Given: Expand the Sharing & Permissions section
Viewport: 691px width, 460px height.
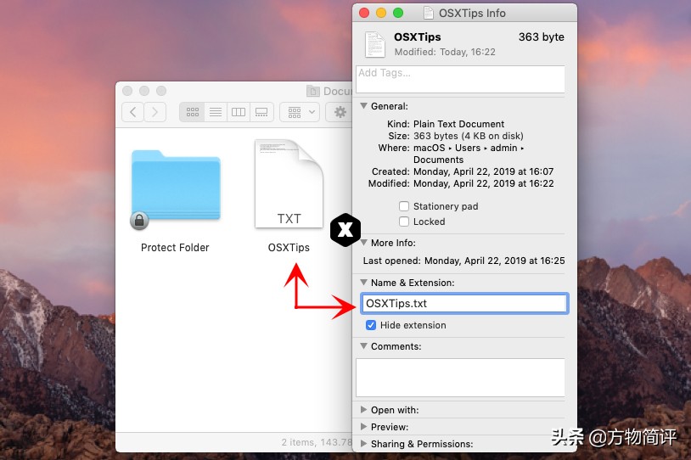Looking at the screenshot, I should coord(364,444).
